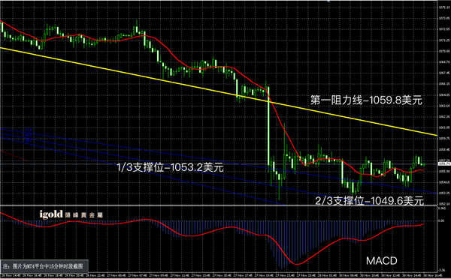The image size is (451, 279).
Task: Click the 27 Nov 00:45 time axis label
Action: click(117, 275)
